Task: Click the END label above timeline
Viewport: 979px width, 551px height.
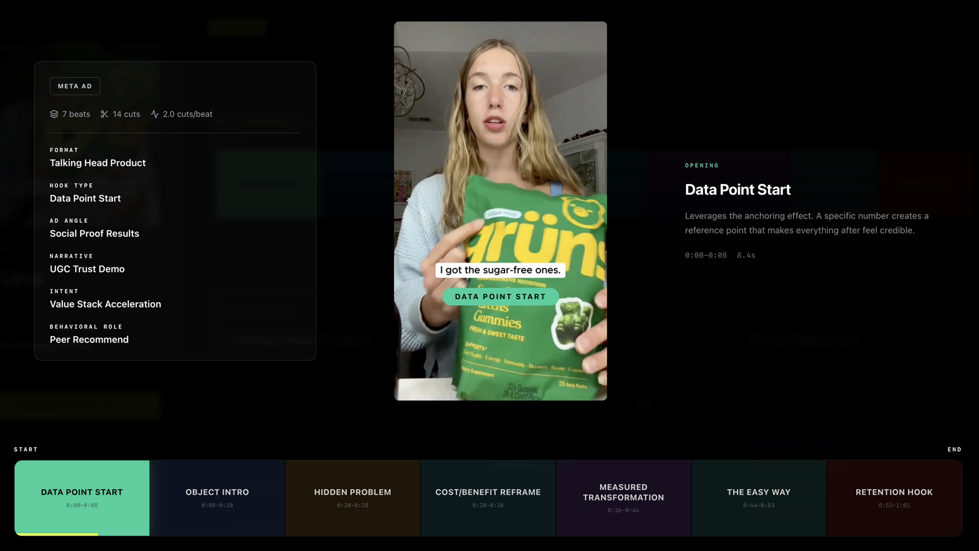Action: 955,449
